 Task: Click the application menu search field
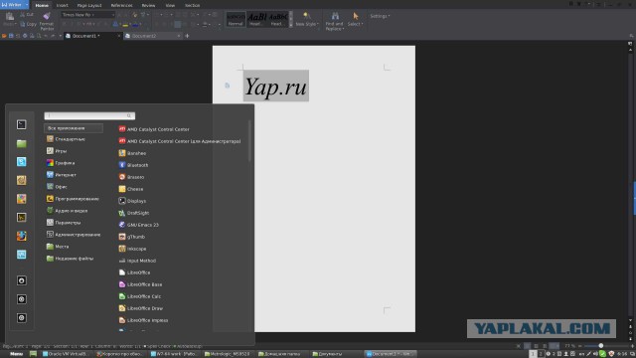89,115
